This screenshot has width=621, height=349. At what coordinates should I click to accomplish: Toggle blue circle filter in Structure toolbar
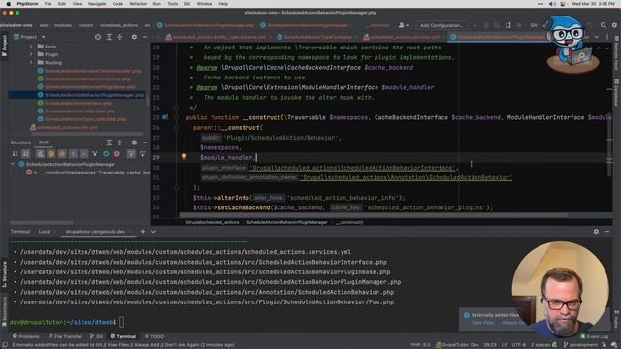[x=106, y=153]
